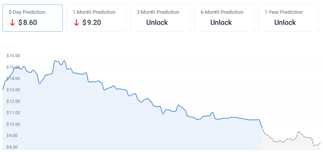Click the red down arrow in 5-Day Prediction
The image size is (323, 152).
12,23
